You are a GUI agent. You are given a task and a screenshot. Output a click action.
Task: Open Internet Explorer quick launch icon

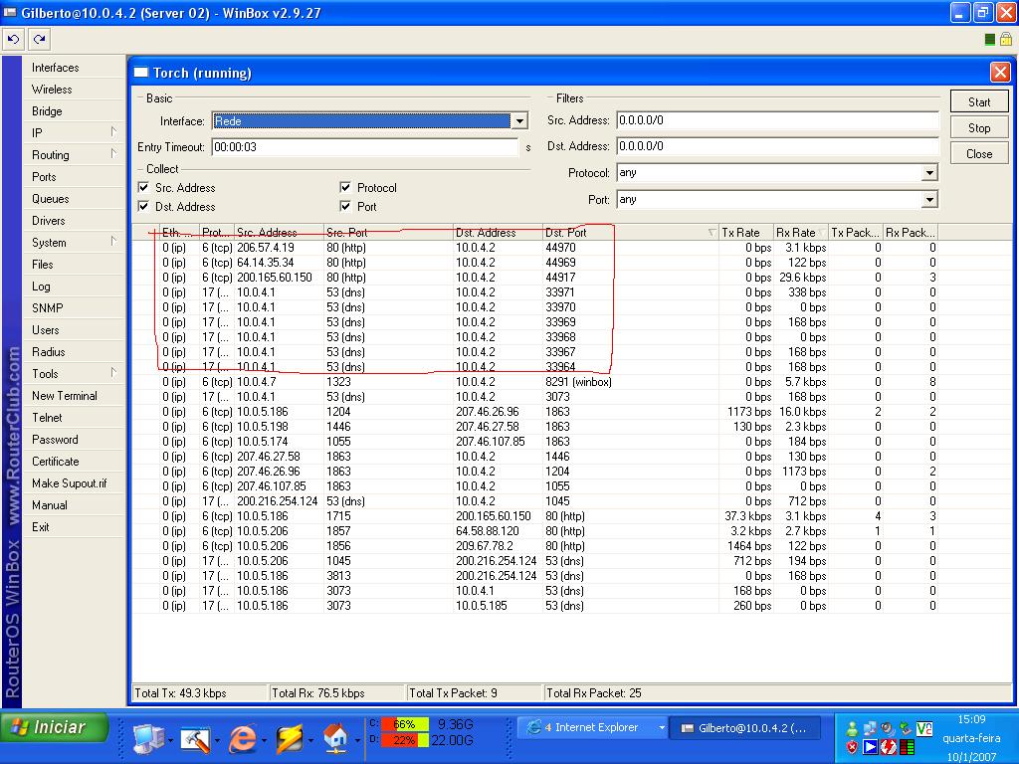(242, 739)
